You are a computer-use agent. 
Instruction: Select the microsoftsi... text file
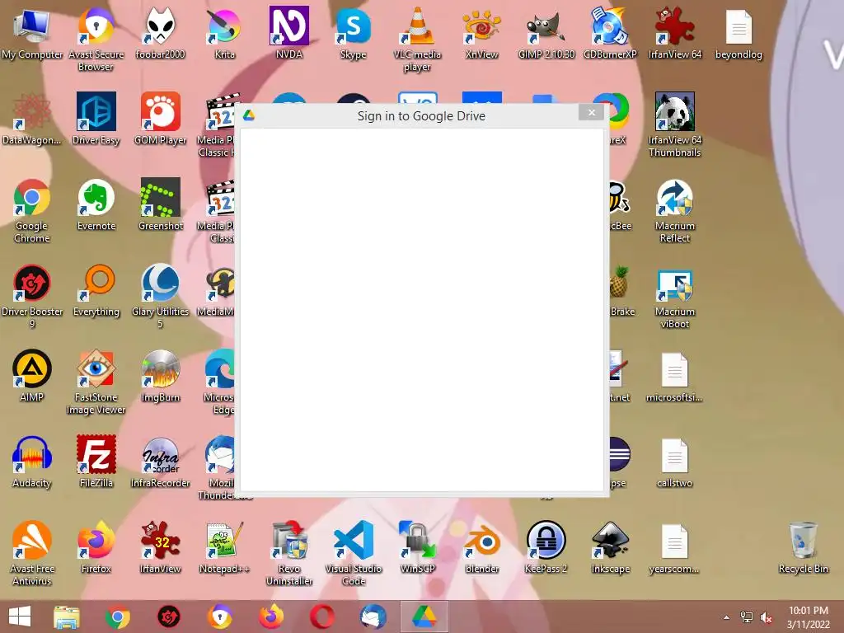click(674, 376)
